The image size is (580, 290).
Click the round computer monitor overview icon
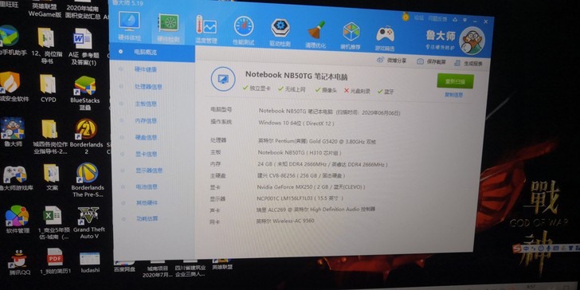223,79
